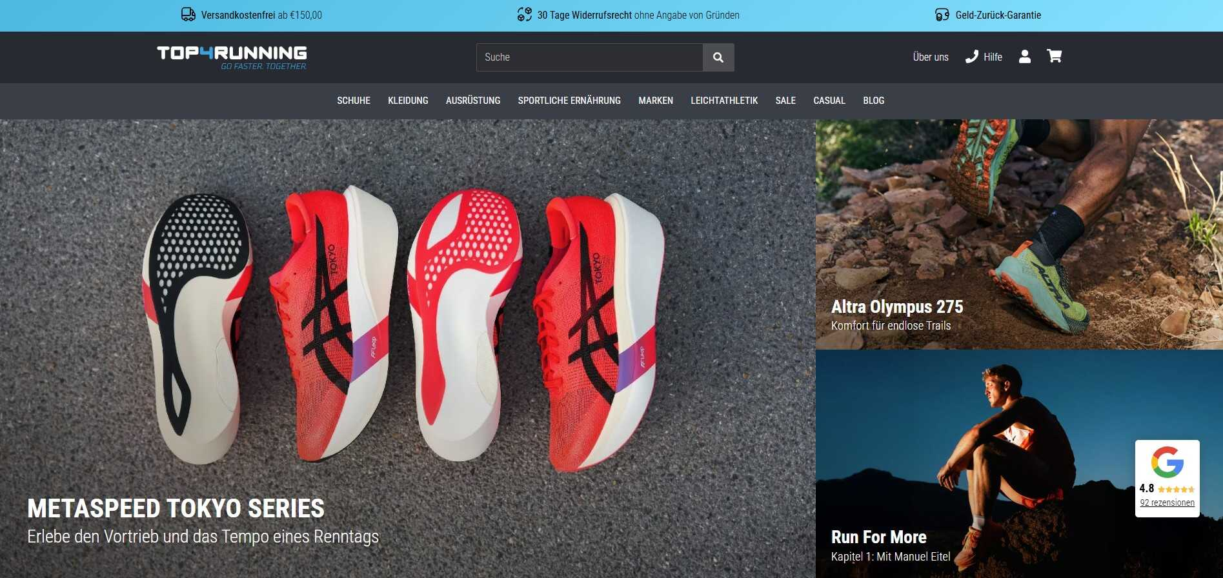Click the money-back guarantee icon
Image resolution: width=1223 pixels, height=578 pixels.
tap(942, 15)
